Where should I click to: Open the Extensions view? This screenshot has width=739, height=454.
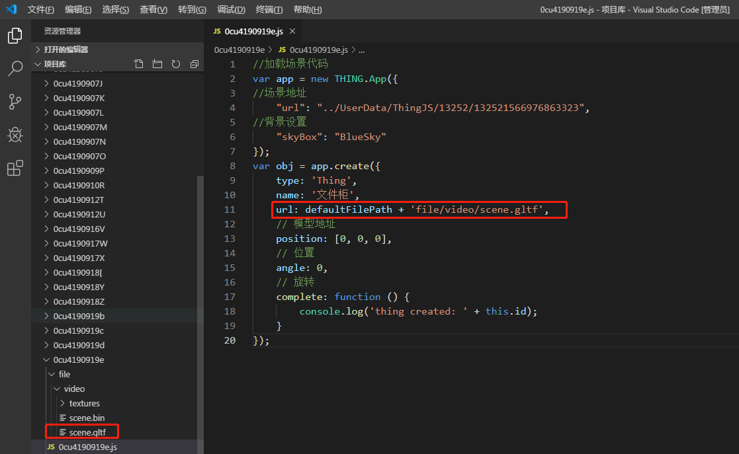pyautogui.click(x=15, y=168)
